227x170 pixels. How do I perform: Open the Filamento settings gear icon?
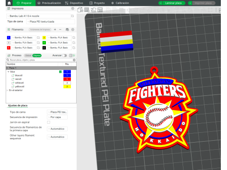point(73,29)
